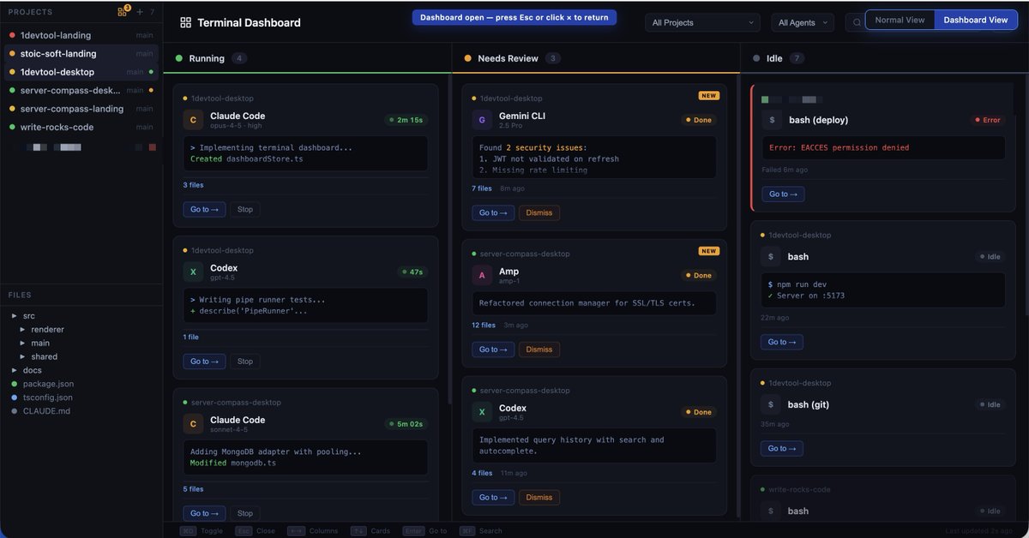Click the NEW badge on Gemini CLI card
The width and height of the screenshot is (1029, 538).
pos(708,96)
